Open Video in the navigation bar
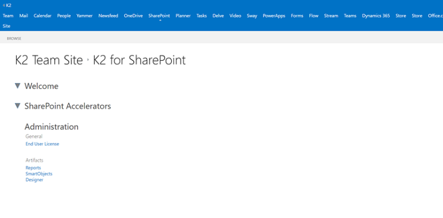The width and height of the screenshot is (443, 218). pyautogui.click(x=236, y=16)
